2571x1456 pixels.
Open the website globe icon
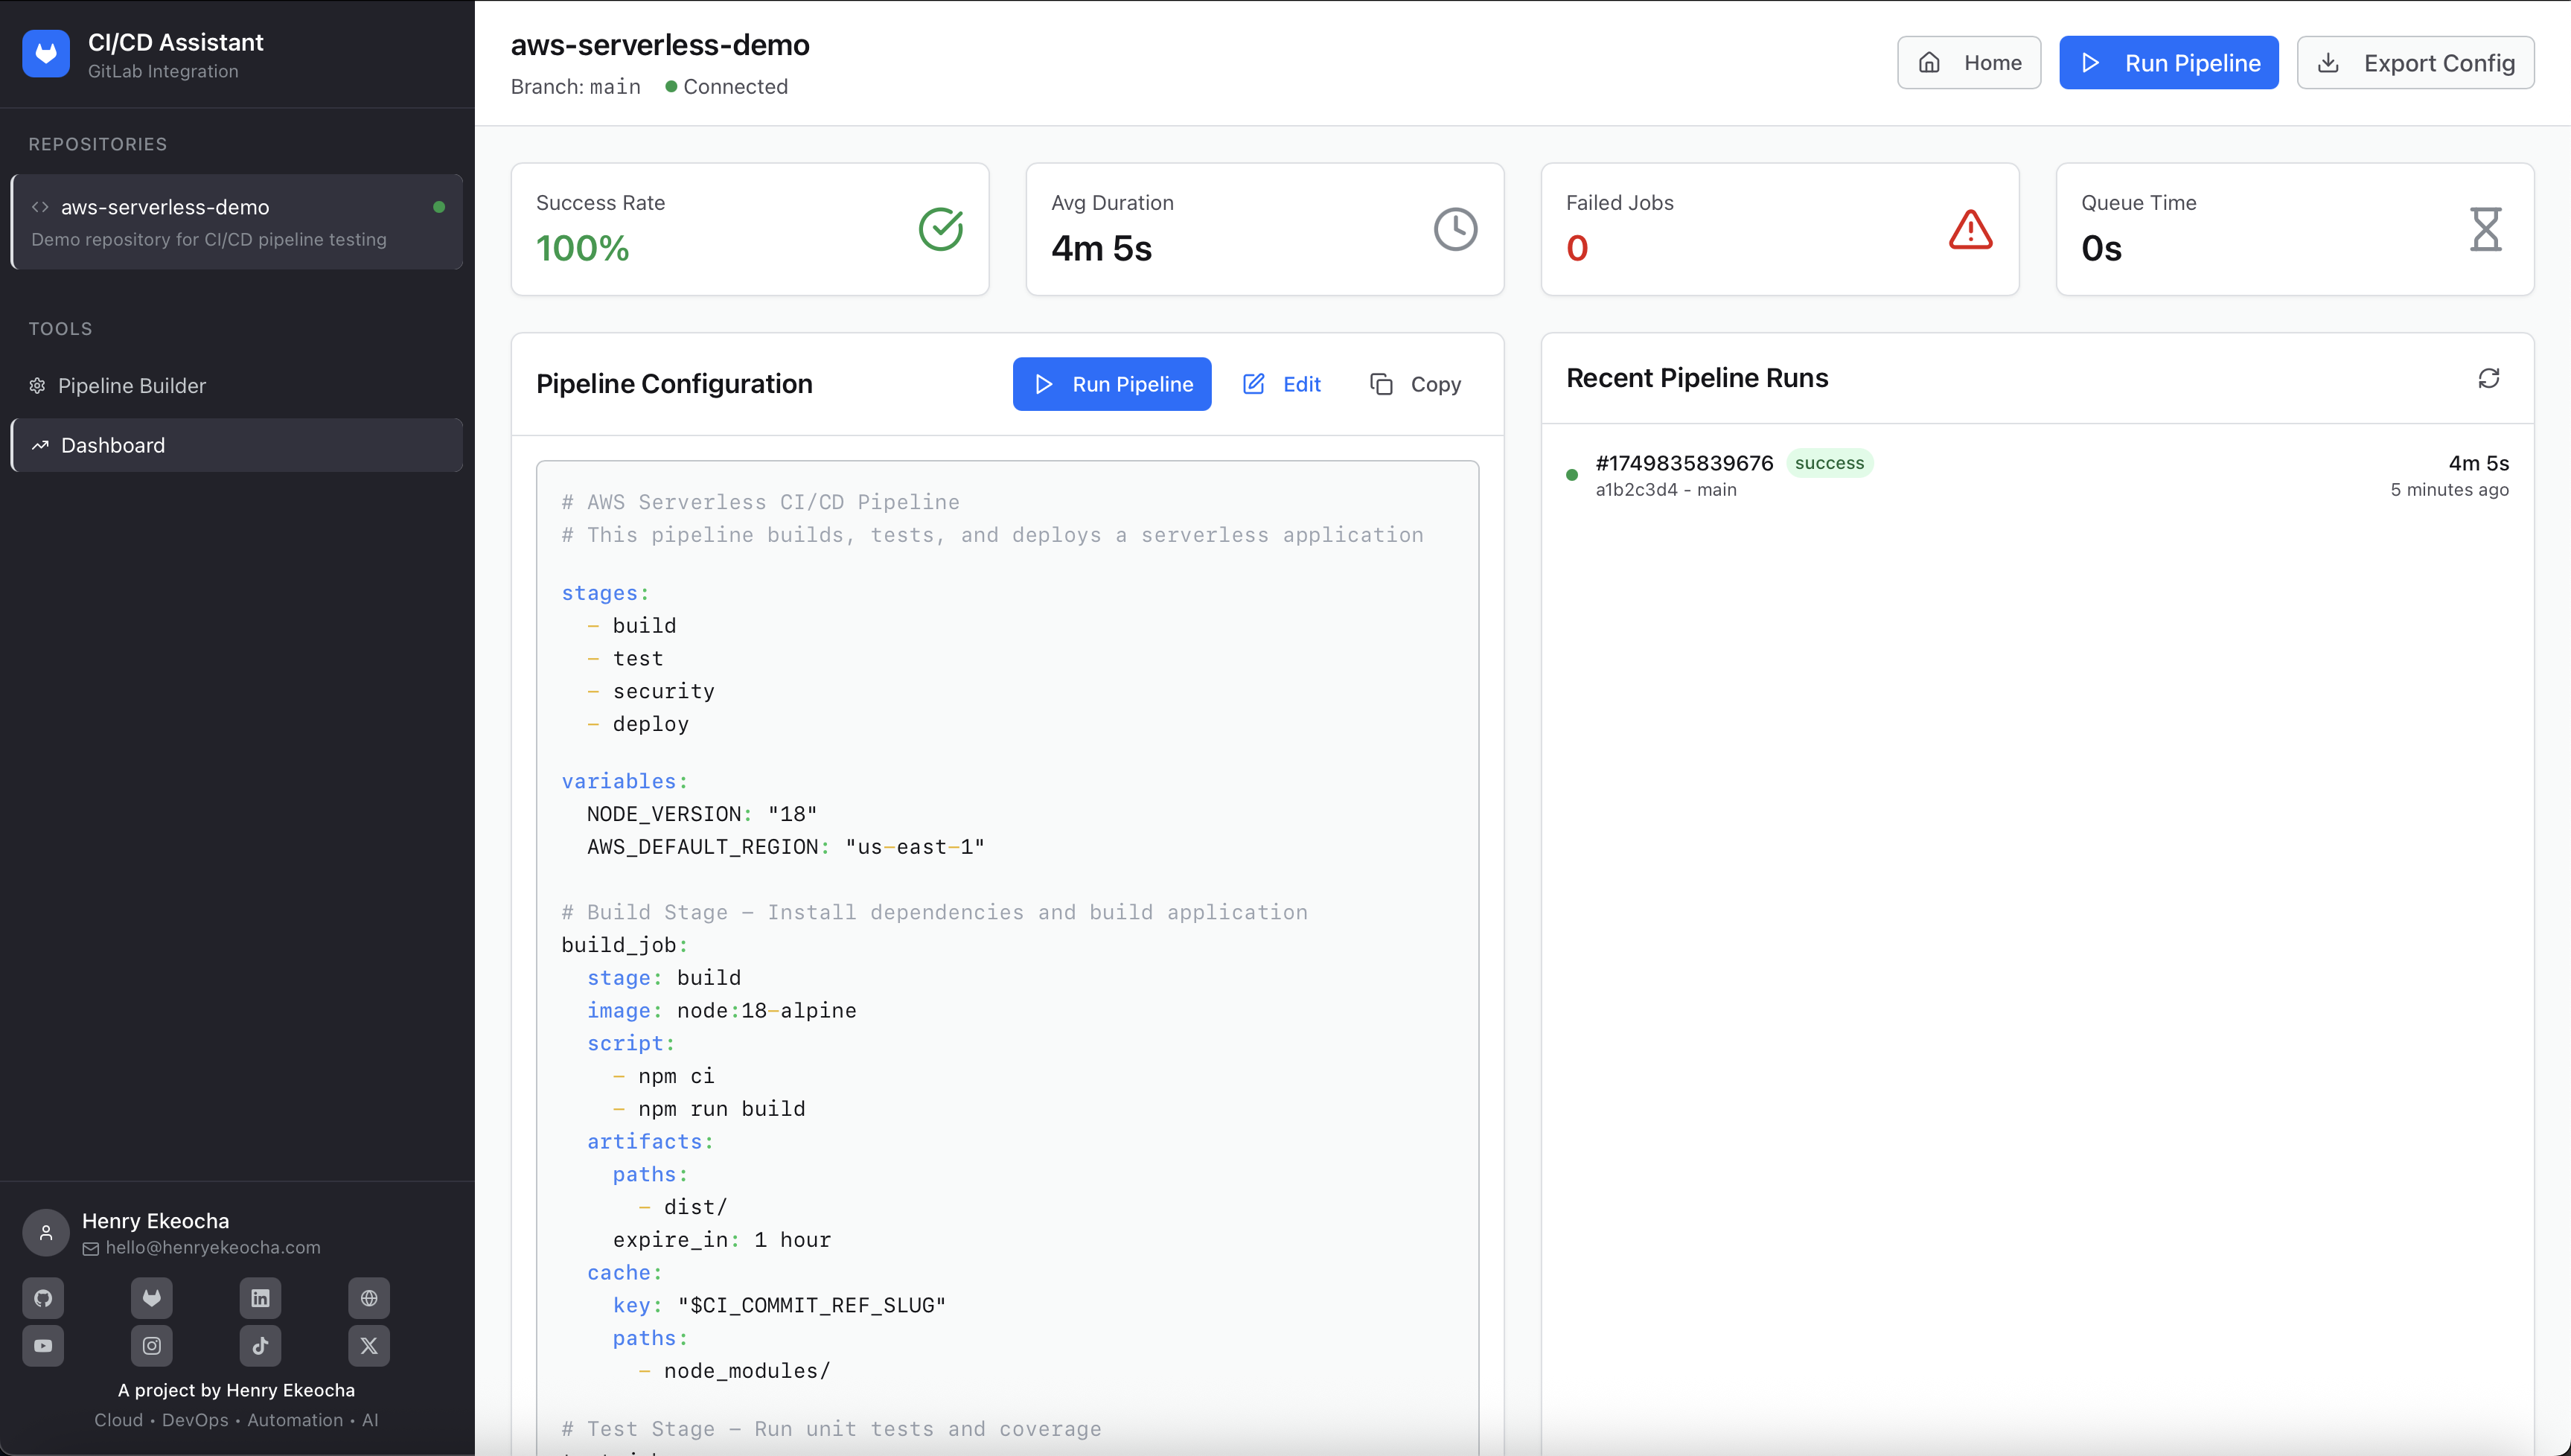[369, 1298]
